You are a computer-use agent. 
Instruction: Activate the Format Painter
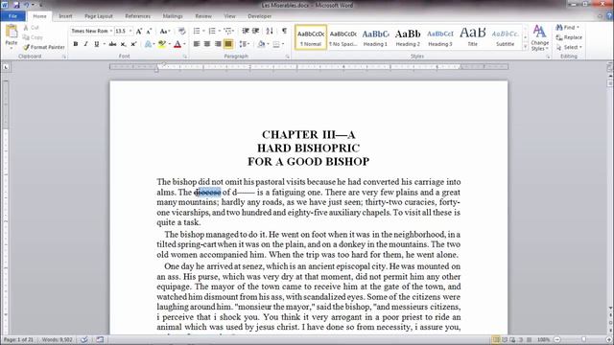click(43, 47)
